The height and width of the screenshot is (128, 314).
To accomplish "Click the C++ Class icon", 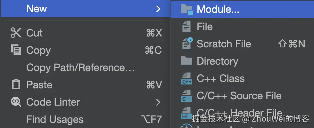I will click(186, 78).
